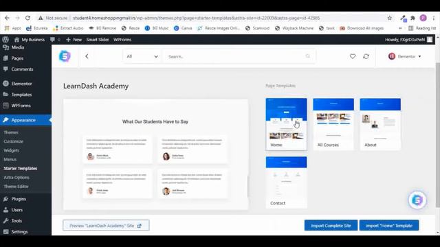Bookmark this page with the star icon

tap(390, 18)
